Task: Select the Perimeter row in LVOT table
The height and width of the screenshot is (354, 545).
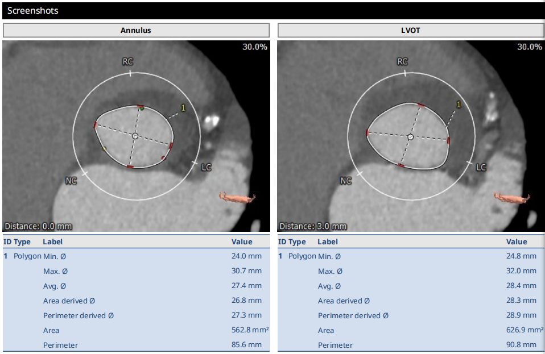Action: click(x=411, y=345)
